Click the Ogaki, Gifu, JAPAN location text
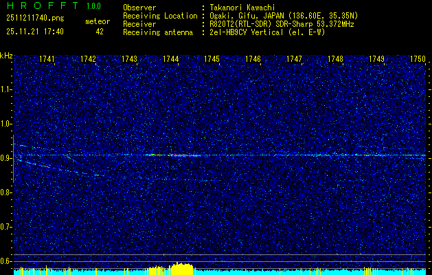432x275 pixels. 282,16
